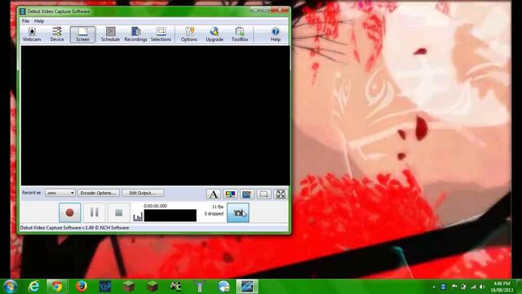
Task: Launch Internet Explorer from the taskbar
Action: pos(33,287)
